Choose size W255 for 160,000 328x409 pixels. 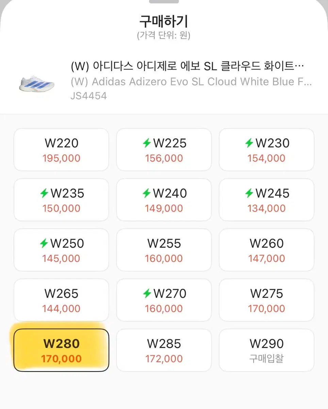(x=164, y=250)
